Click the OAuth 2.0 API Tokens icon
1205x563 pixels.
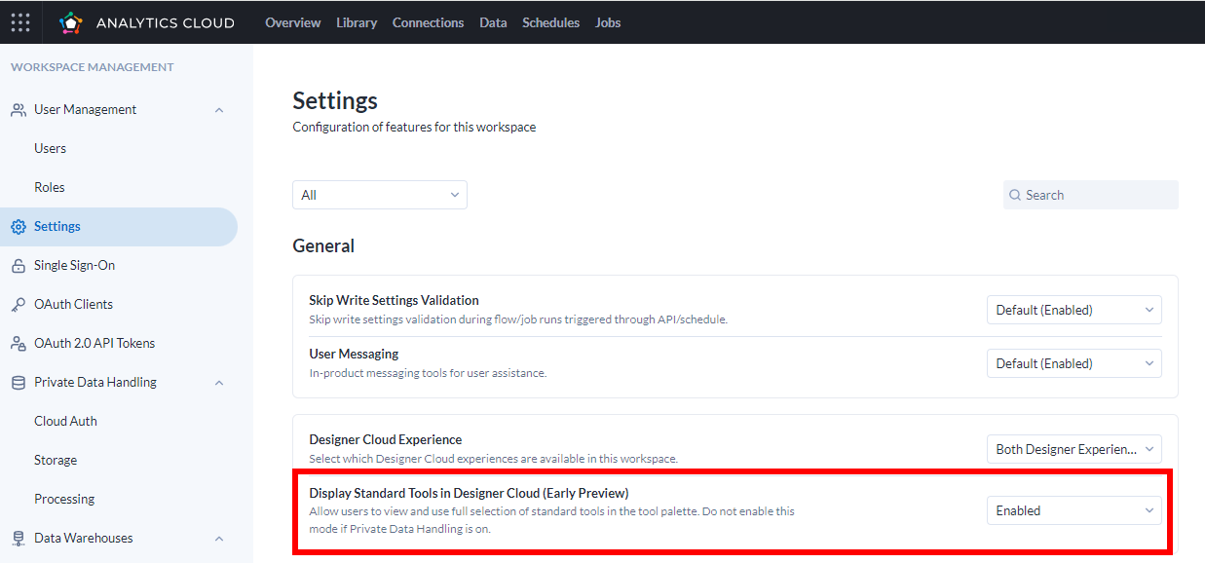[19, 344]
